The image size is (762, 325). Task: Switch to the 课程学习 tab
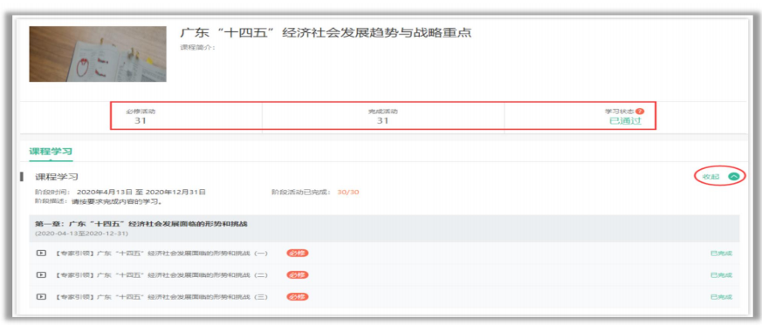pos(51,151)
